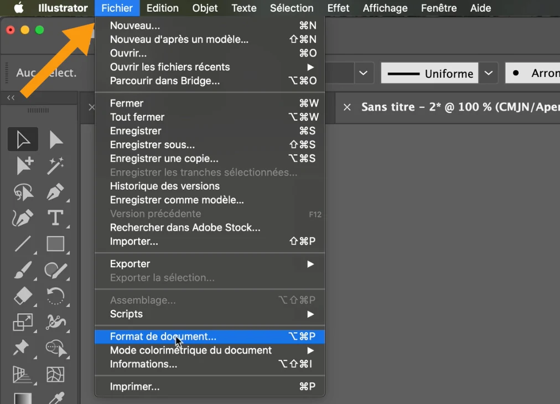This screenshot has width=560, height=404.
Task: Select the Paintbrush tool
Action: pos(24,271)
